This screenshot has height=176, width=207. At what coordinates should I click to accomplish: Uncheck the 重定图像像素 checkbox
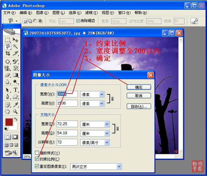37,167
